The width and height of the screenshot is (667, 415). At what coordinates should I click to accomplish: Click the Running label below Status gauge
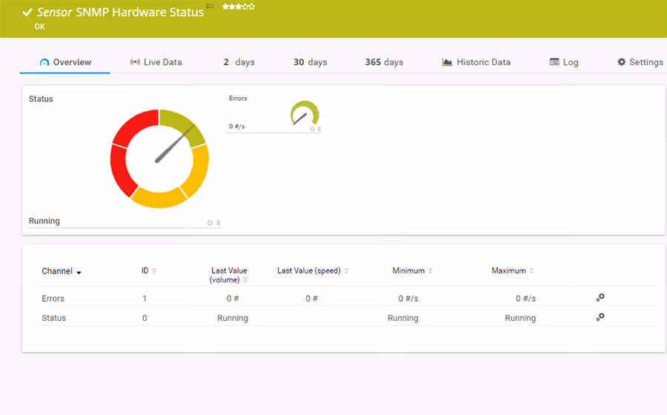click(44, 221)
